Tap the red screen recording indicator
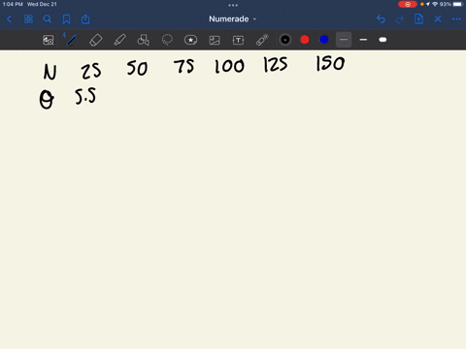 click(408, 4)
